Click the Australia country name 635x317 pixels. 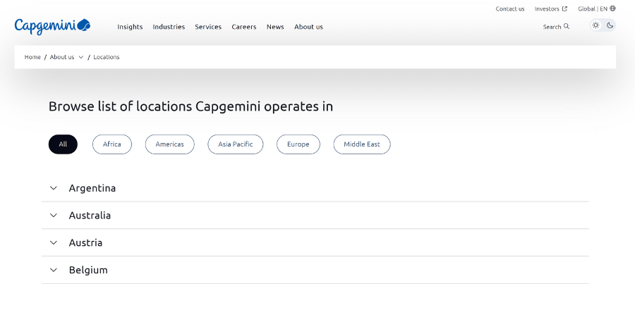coord(90,216)
